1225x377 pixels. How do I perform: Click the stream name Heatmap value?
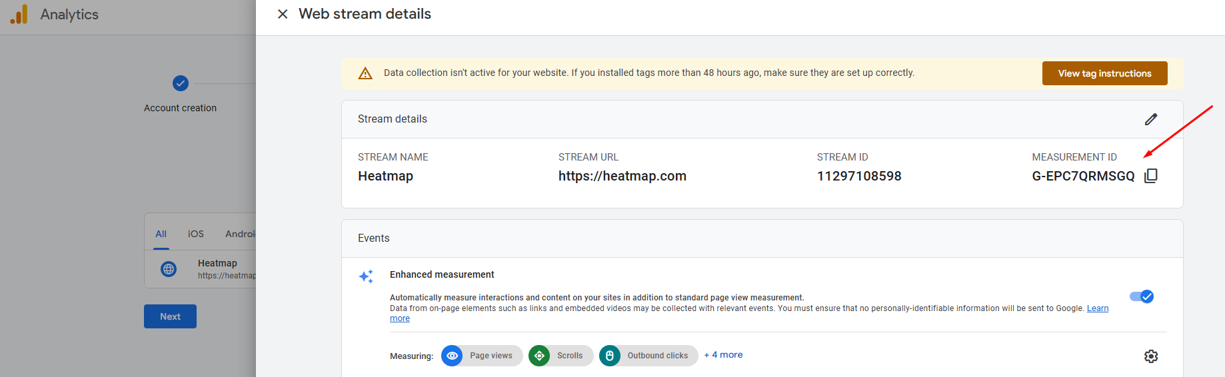pos(385,176)
